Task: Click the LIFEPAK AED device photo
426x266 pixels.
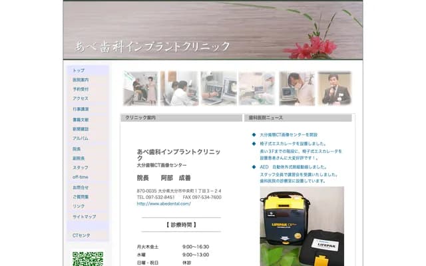Action: [x=302, y=226]
